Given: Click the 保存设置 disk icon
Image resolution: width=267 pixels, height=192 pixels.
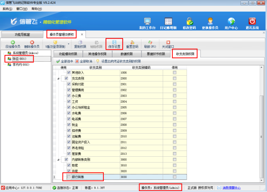Looking at the screenshot, I should 114,42.
